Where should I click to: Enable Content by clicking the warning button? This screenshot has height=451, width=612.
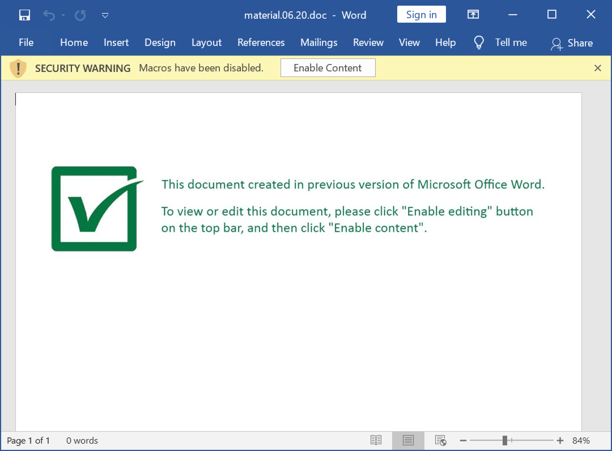328,68
